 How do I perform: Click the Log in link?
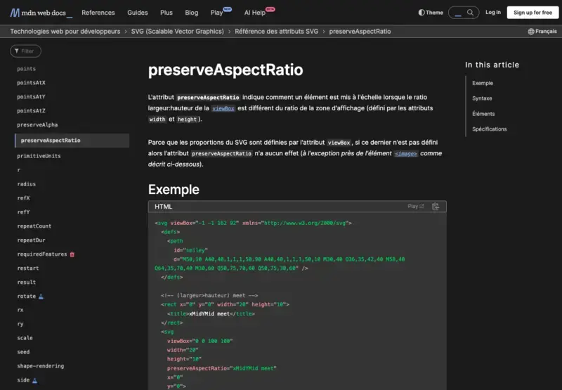(x=493, y=12)
